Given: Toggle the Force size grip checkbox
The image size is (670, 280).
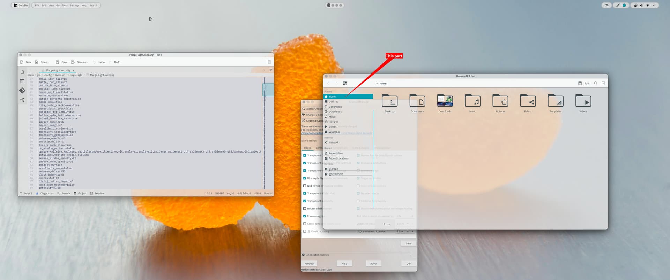Looking at the screenshot, I should tap(305, 216).
